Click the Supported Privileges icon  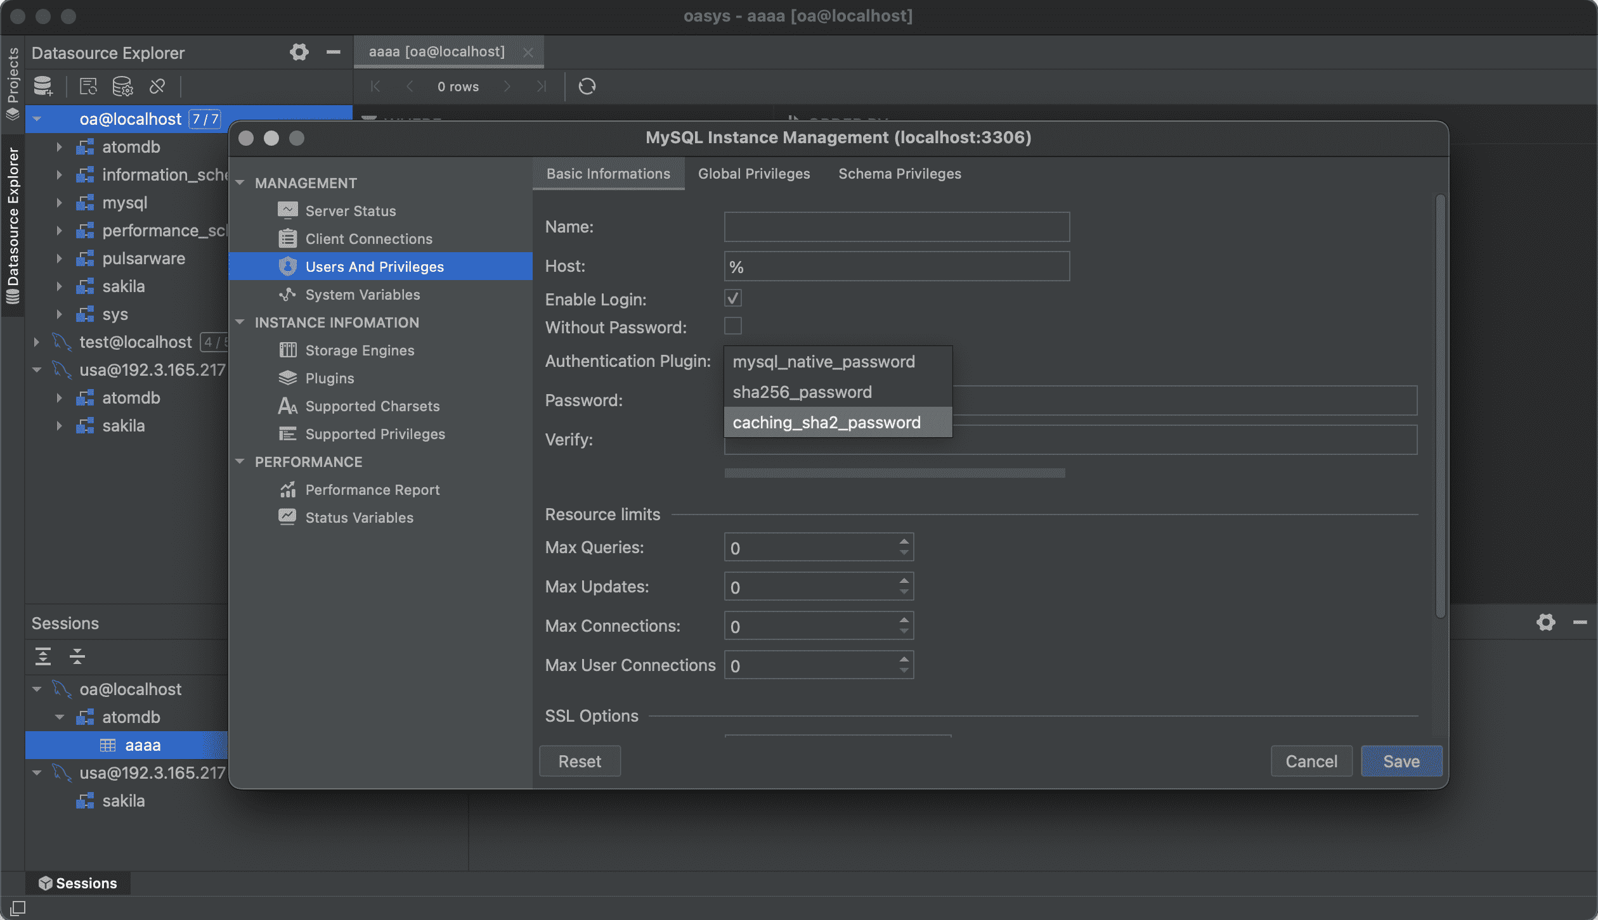coord(288,433)
